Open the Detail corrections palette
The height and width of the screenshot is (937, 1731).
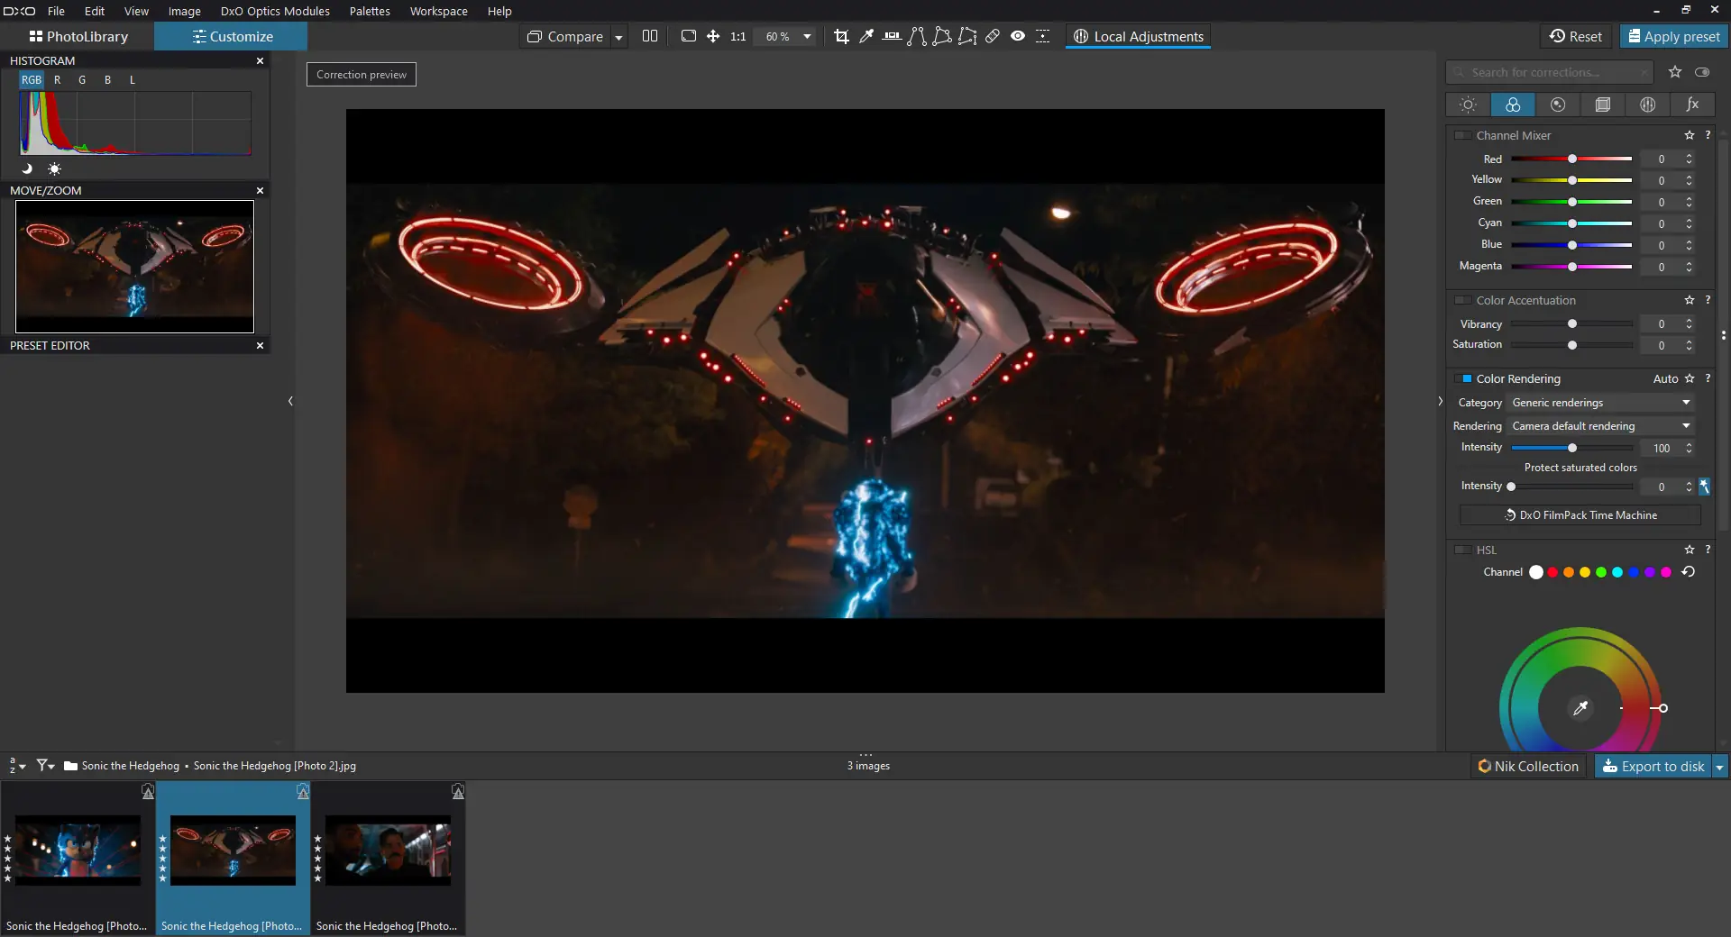[x=1558, y=105]
